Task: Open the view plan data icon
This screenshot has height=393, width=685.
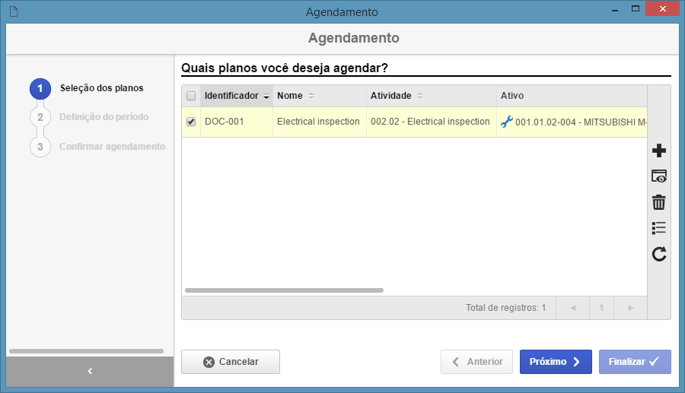Action: tap(659, 176)
